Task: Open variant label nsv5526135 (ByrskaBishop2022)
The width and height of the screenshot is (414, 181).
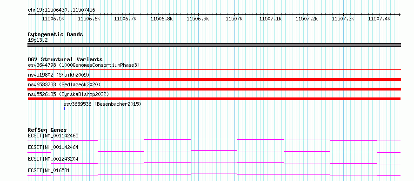Action: click(68, 94)
